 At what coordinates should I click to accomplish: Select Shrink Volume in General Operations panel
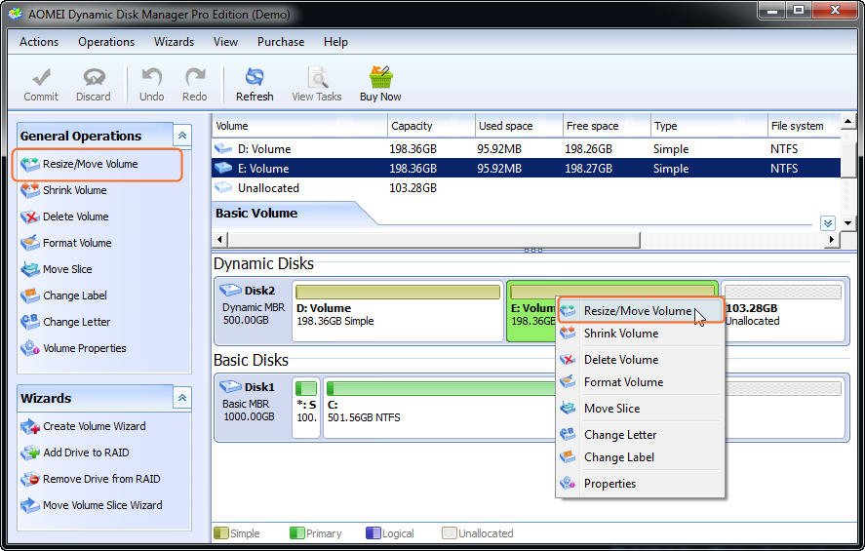click(x=74, y=190)
